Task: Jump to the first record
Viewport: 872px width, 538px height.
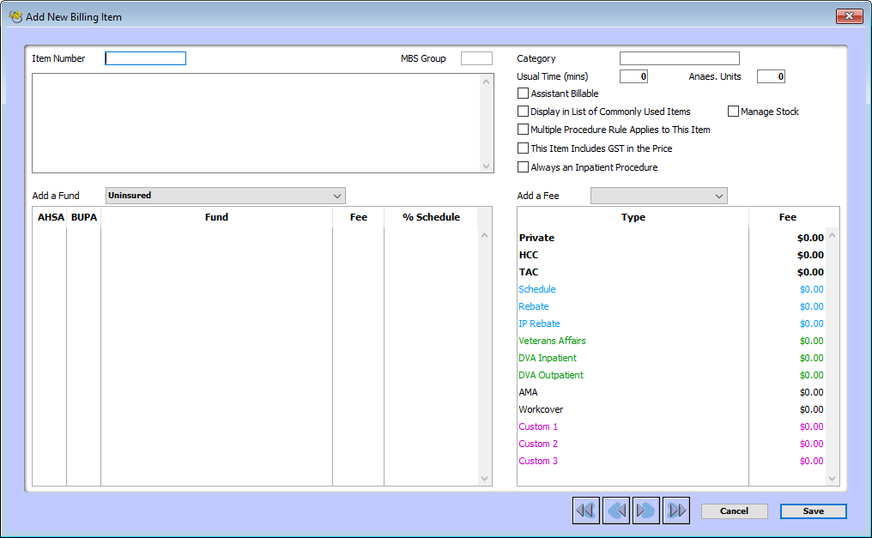Action: [x=585, y=511]
